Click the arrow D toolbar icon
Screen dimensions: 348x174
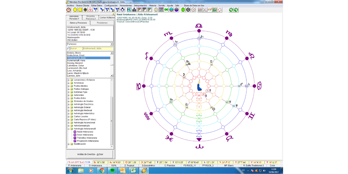[x=112, y=10]
